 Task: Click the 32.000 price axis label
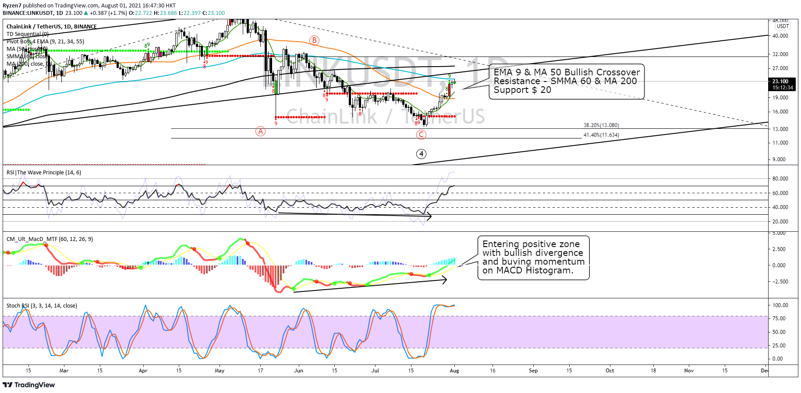[x=780, y=54]
